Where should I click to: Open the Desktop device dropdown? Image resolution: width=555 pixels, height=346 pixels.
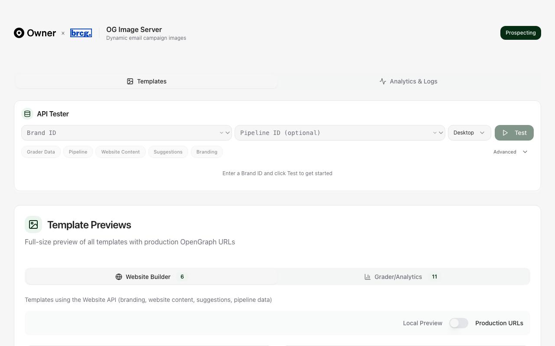coord(469,133)
